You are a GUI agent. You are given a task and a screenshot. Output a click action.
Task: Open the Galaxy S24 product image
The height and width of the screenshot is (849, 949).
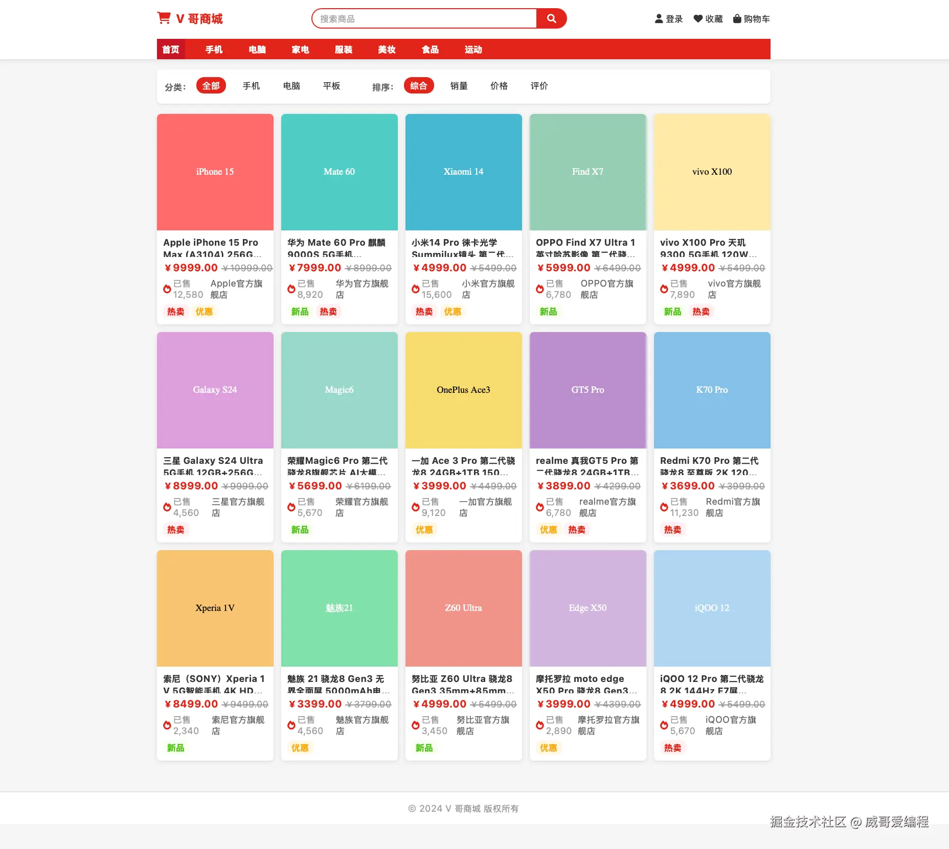click(215, 390)
